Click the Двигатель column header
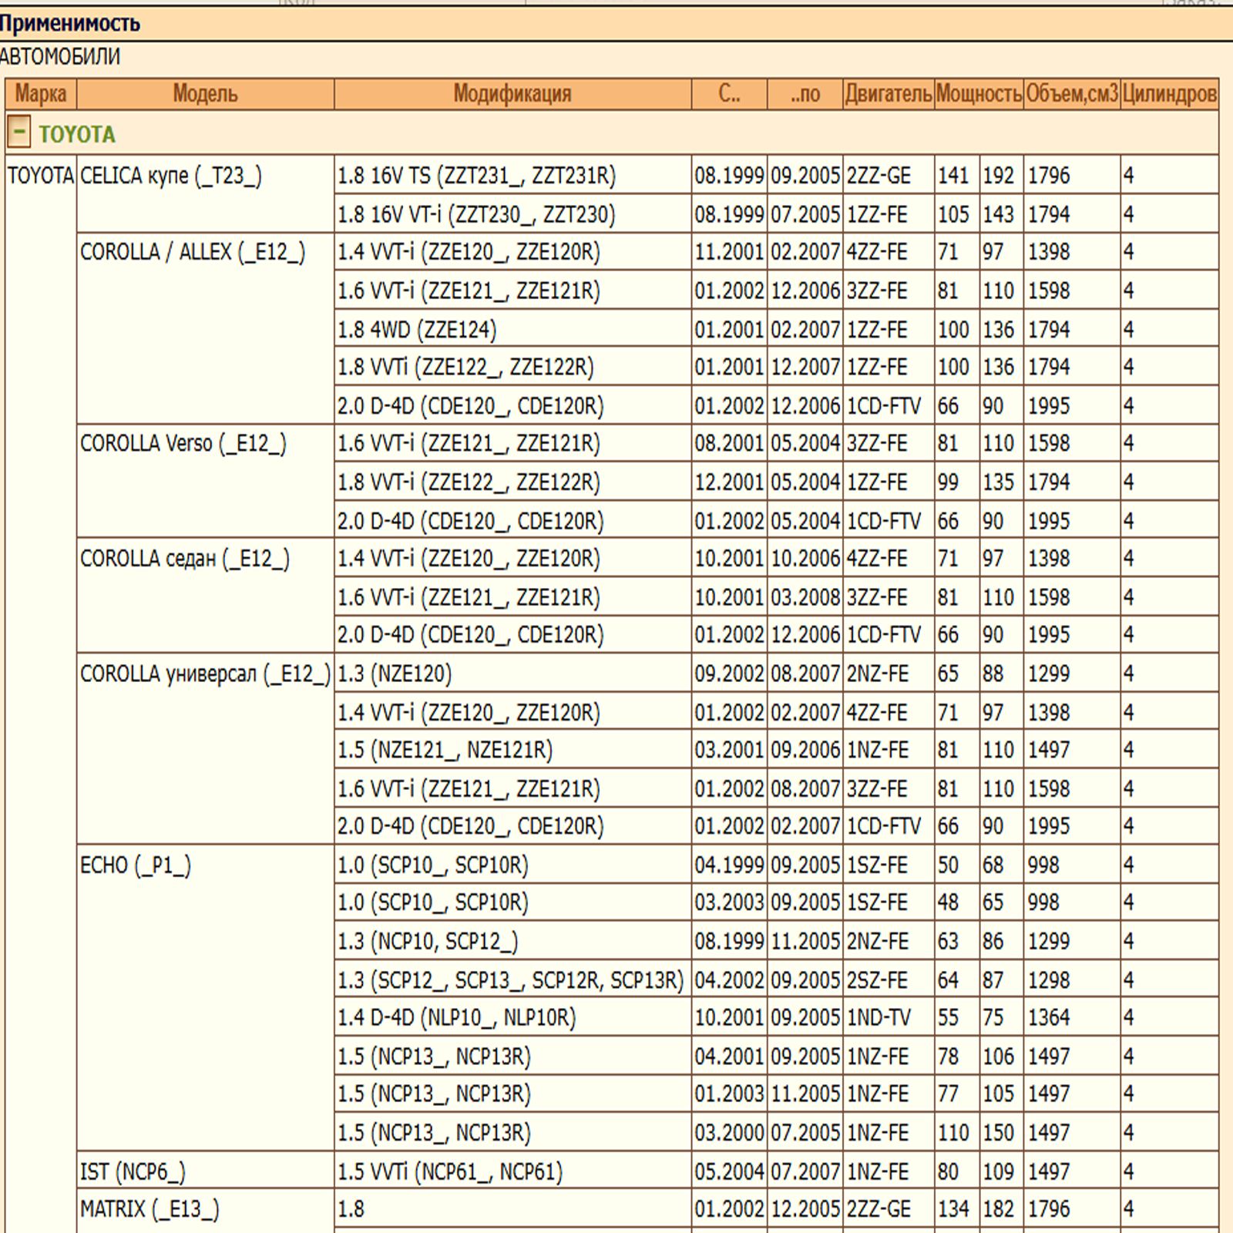 [x=888, y=94]
